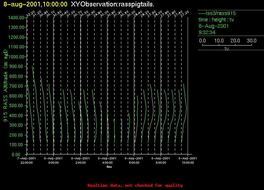The width and height of the screenshot is (264, 190).
Task: Click the 1400.00 y-axis label
Action: [16, 18]
